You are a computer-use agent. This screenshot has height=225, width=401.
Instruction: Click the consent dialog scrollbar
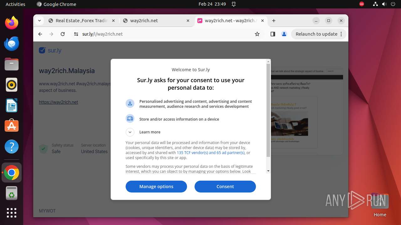[268, 110]
